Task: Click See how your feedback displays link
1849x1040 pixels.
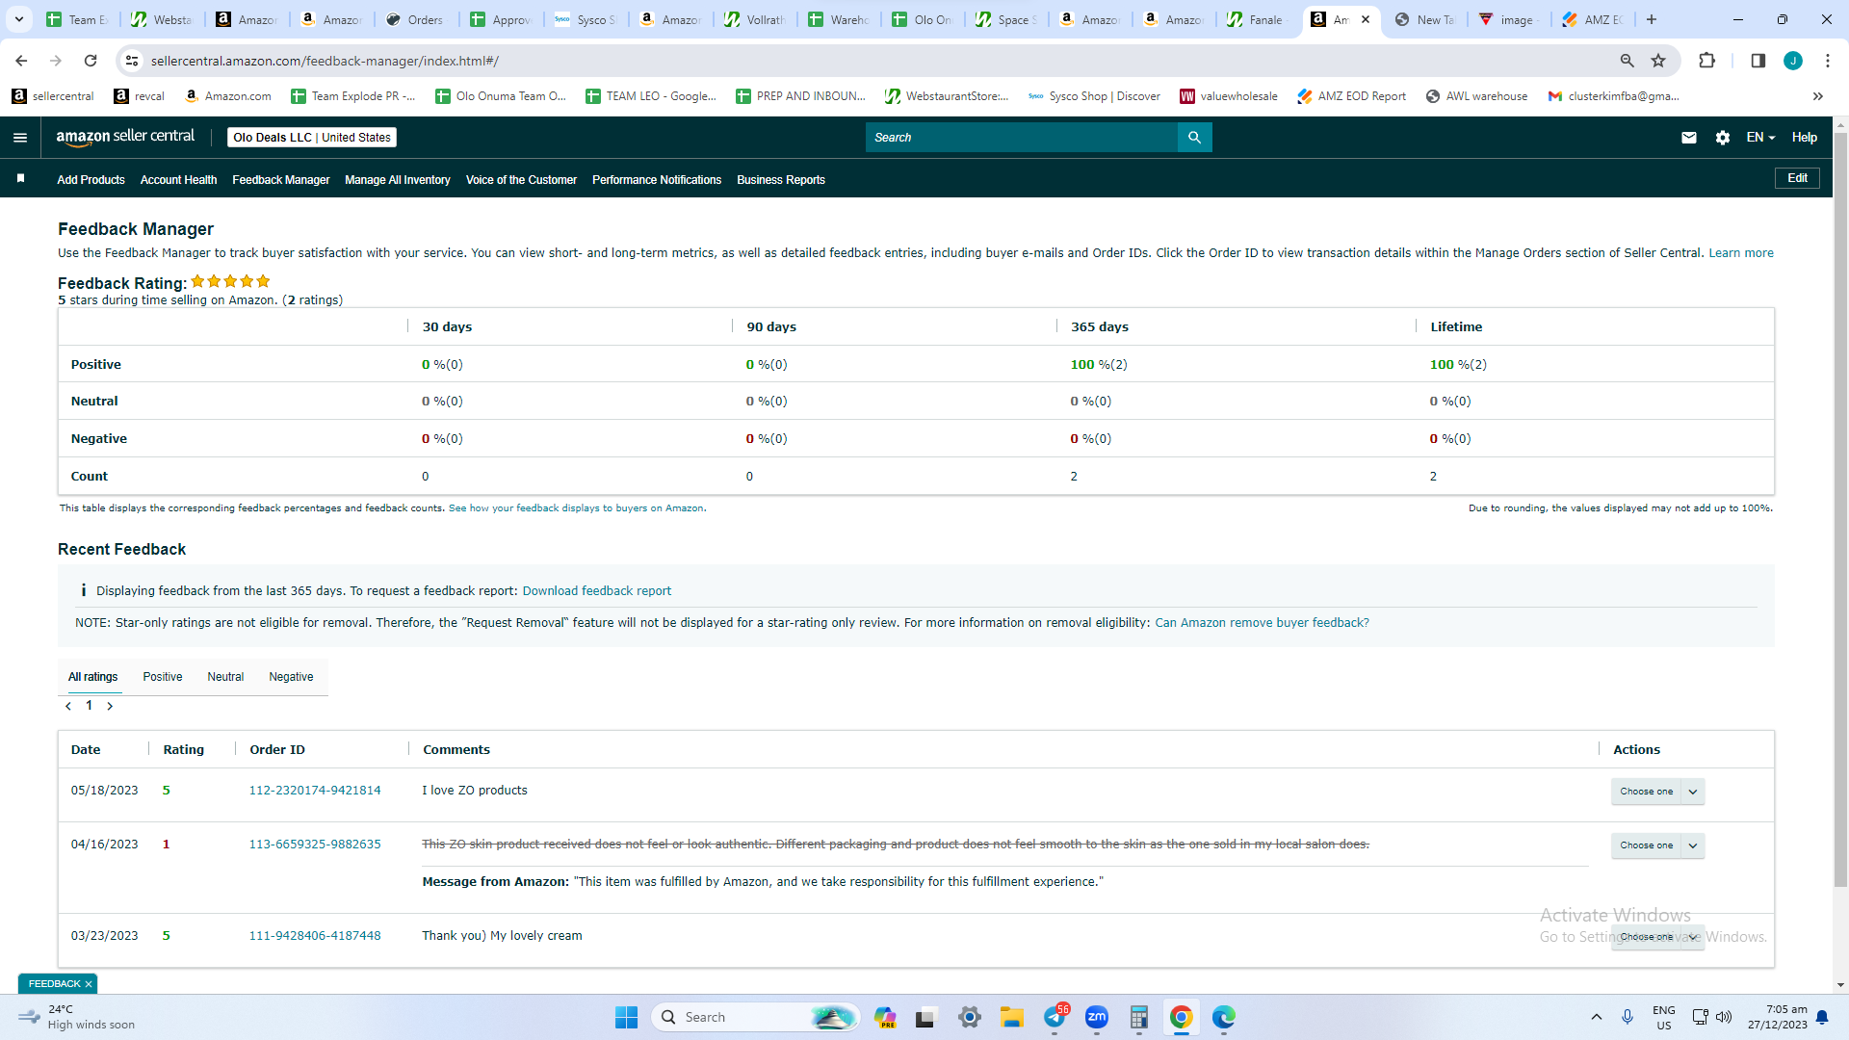Action: click(x=576, y=508)
